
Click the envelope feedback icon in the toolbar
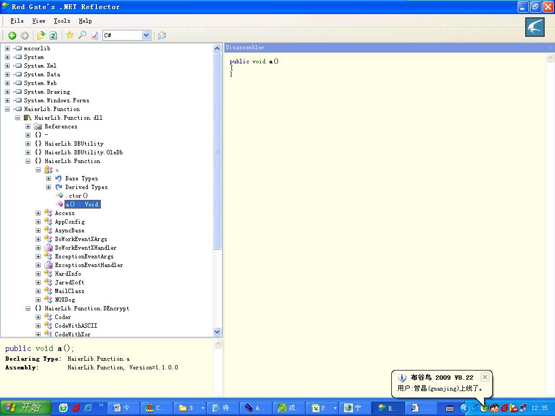pyautogui.click(x=162, y=35)
